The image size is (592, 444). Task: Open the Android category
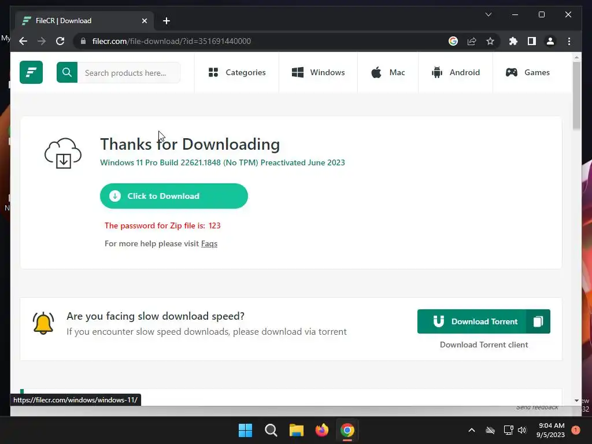[456, 72]
